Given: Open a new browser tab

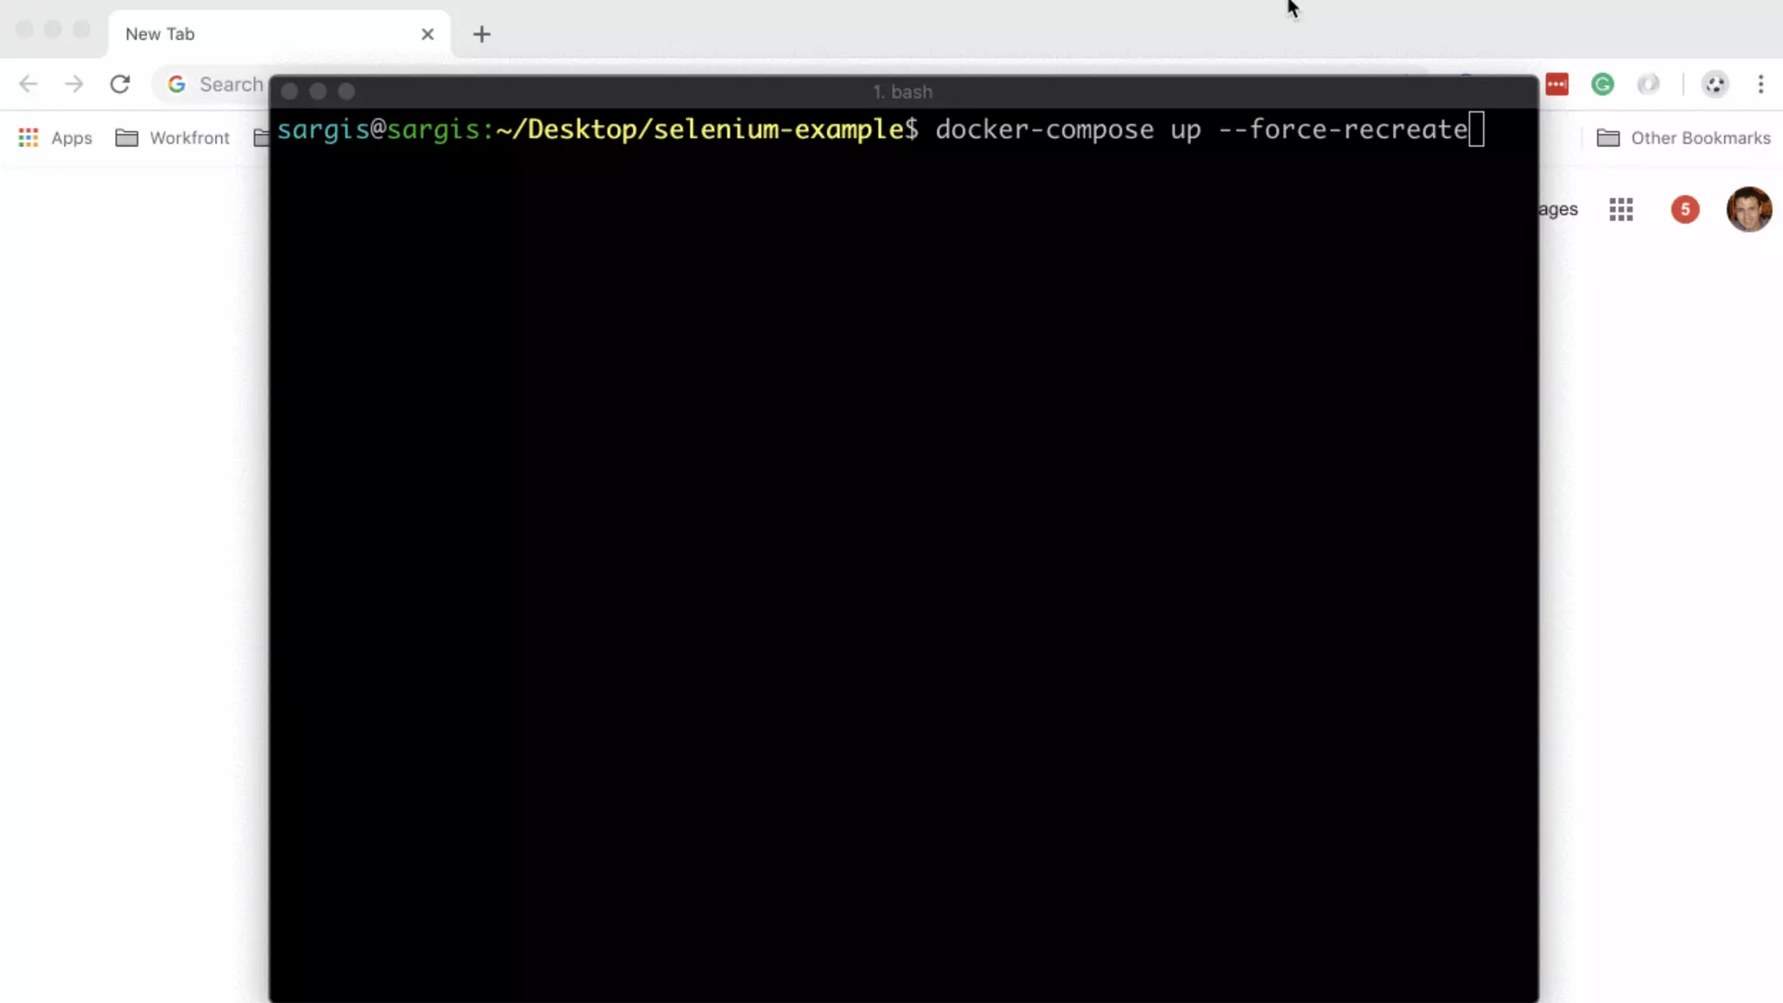Looking at the screenshot, I should pyautogui.click(x=481, y=34).
